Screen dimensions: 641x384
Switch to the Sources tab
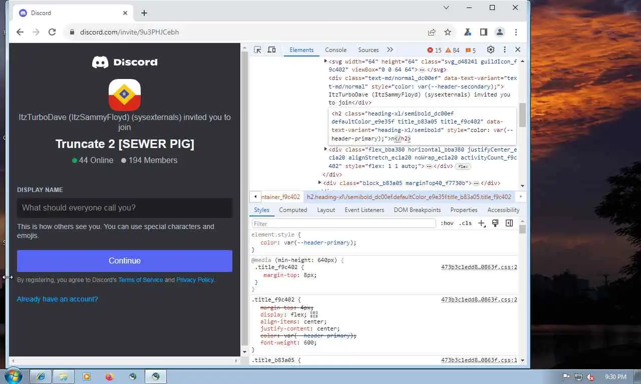pos(368,50)
